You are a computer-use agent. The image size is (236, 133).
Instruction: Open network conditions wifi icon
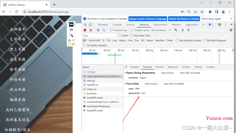(x=175, y=30)
